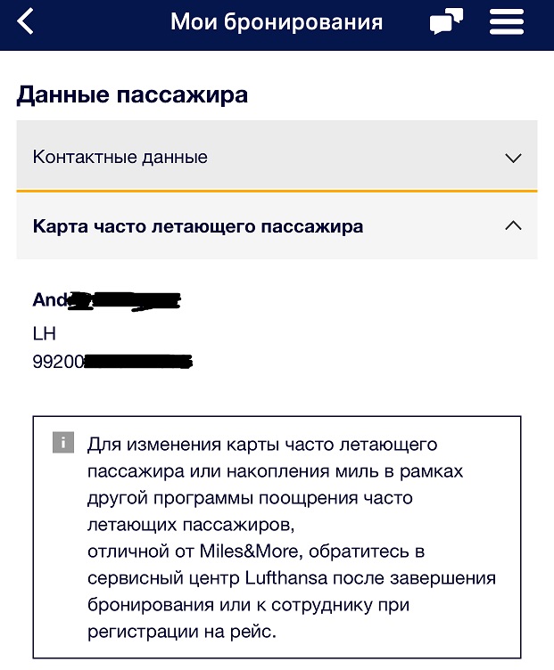Click the Мои бронирования header title
This screenshot has height=670, width=554.
276,21
